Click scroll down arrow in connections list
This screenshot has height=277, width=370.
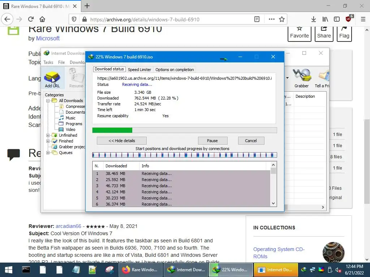pyautogui.click(x=273, y=203)
